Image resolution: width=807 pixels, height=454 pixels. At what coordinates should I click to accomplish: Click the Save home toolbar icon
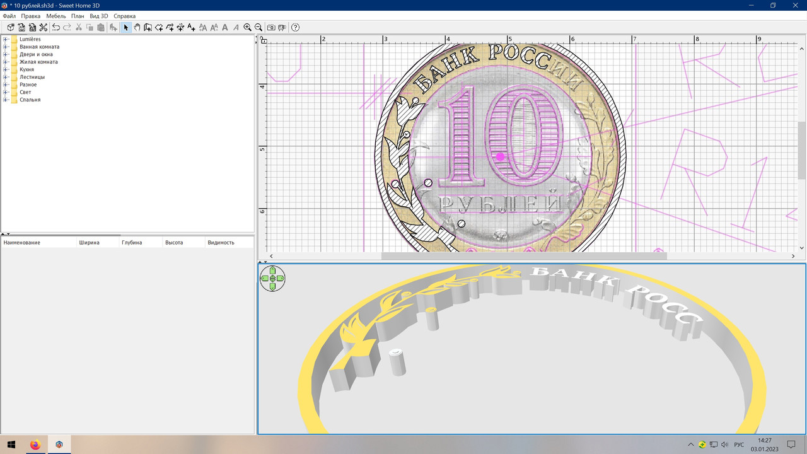[32, 27]
